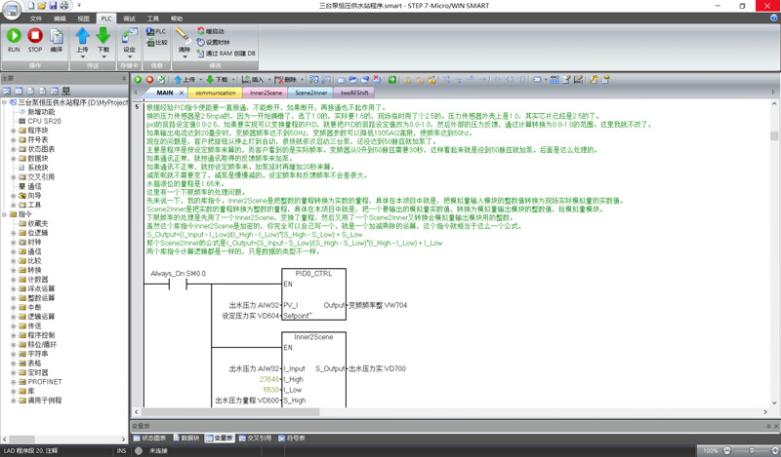Click the key icon in editor toolbar
This screenshot has height=457, width=781.
click(x=594, y=80)
